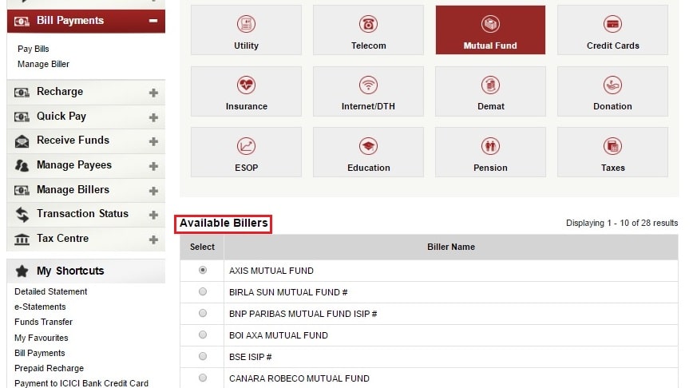Click the Manage Billers sidebar icon
This screenshot has width=693, height=388.
coord(22,191)
